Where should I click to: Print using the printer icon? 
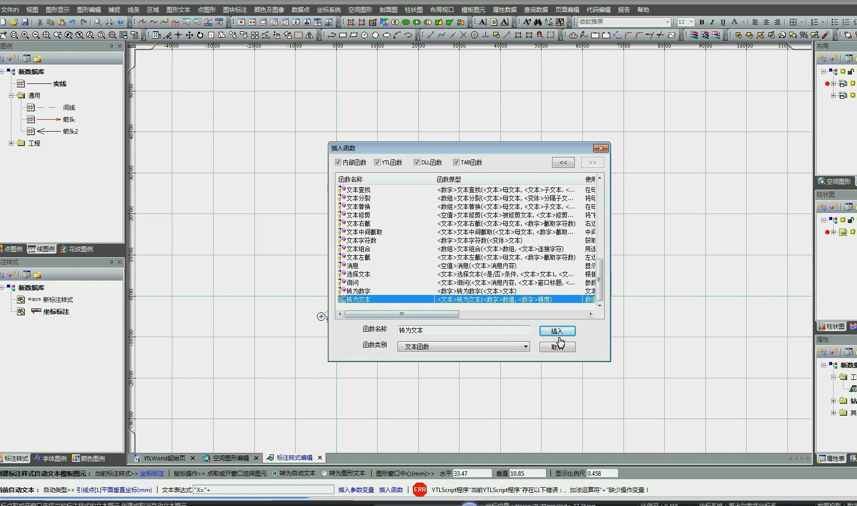tap(109, 22)
